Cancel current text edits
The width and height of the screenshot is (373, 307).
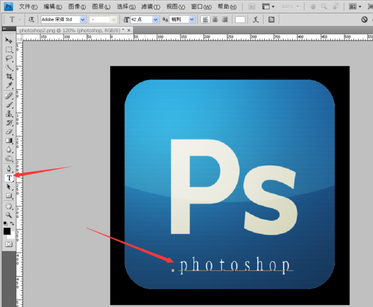click(x=364, y=19)
